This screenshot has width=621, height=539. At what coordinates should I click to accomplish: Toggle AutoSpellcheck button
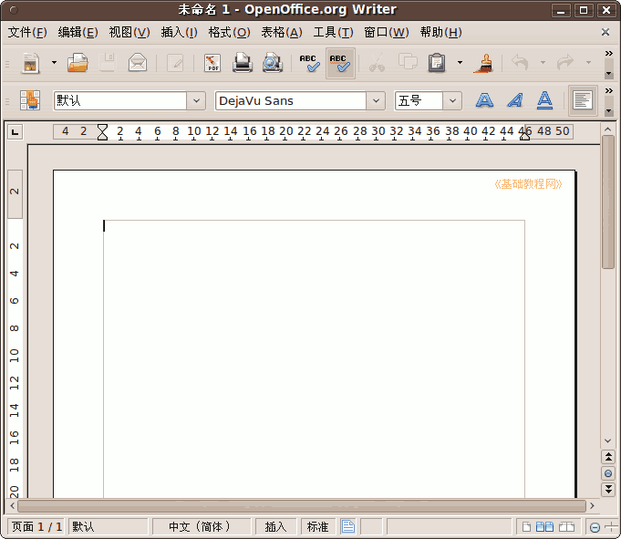tap(340, 63)
